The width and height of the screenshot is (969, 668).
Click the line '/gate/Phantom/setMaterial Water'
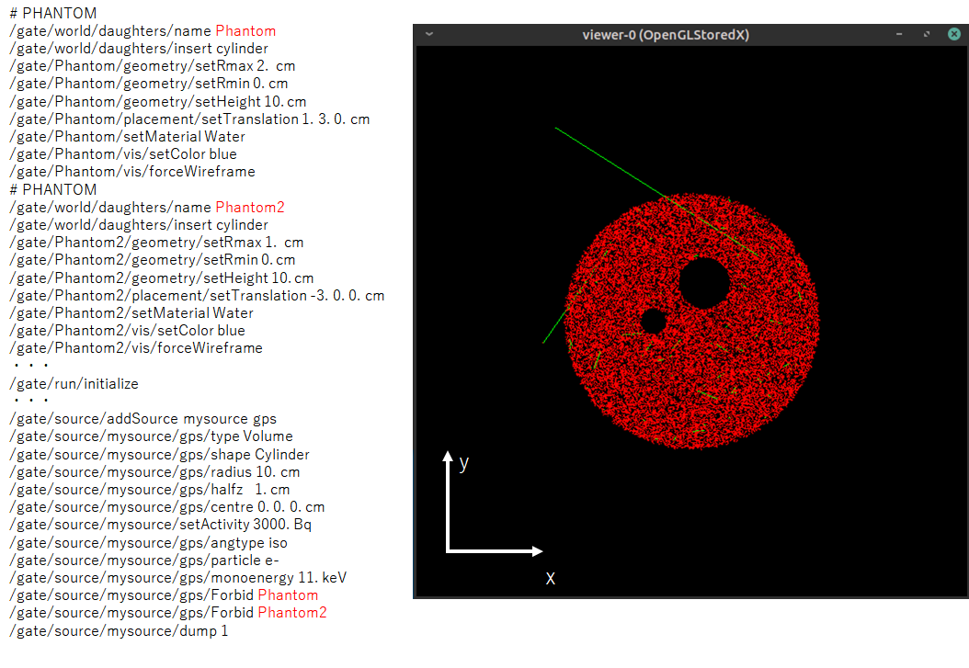pyautogui.click(x=127, y=136)
